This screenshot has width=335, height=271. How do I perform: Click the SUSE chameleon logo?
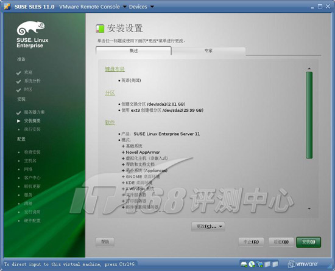coord(31,28)
